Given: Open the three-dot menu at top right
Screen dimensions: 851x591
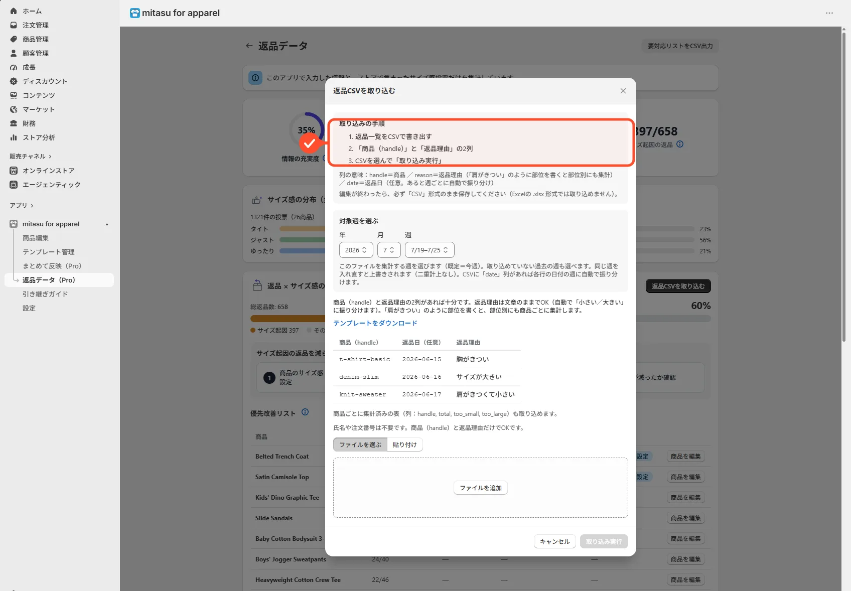Looking at the screenshot, I should tap(829, 13).
